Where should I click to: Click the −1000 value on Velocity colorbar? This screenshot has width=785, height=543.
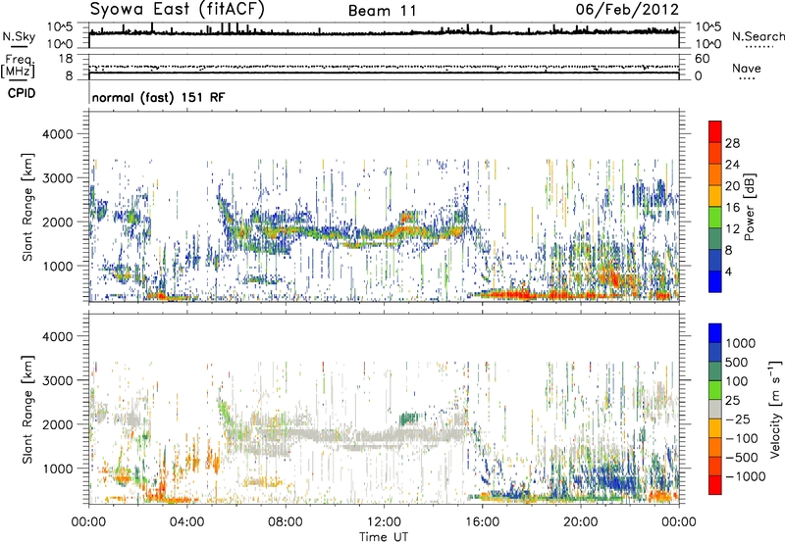tap(745, 476)
